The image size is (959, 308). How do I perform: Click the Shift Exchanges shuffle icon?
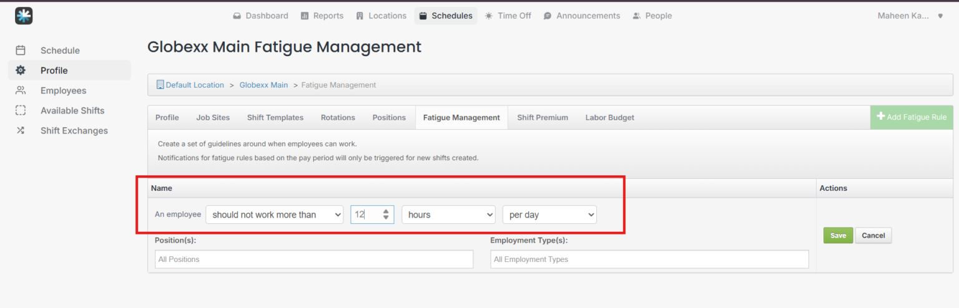coord(21,130)
